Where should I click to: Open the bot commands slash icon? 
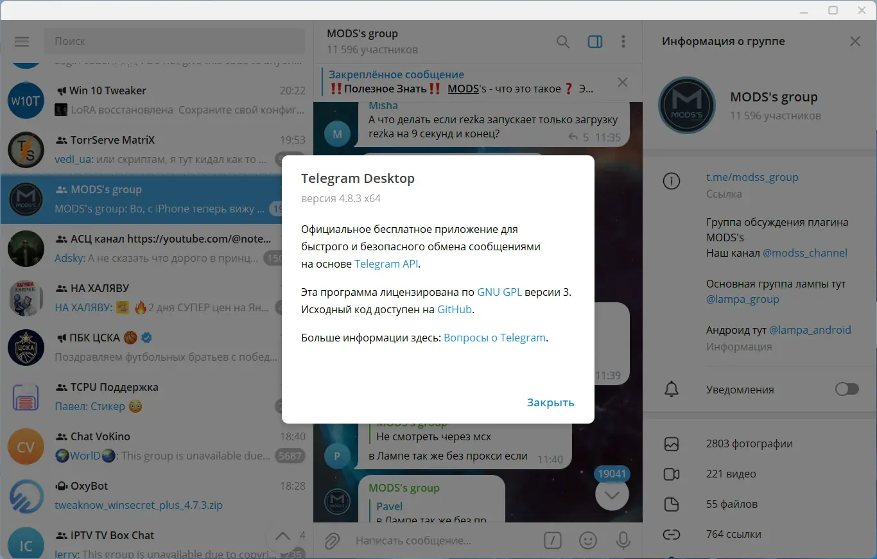pyautogui.click(x=552, y=541)
